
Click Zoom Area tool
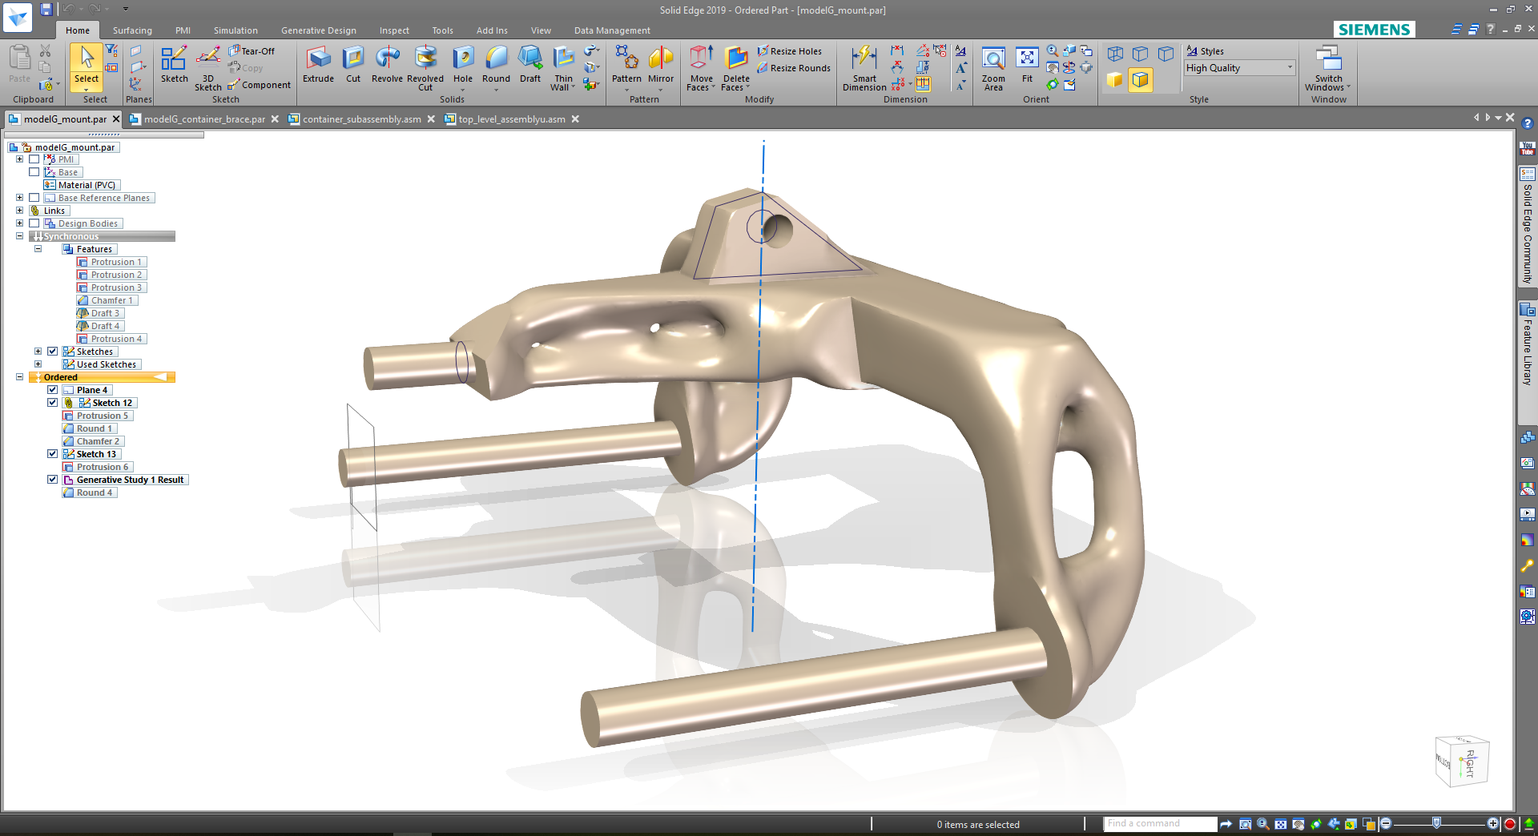(x=993, y=67)
